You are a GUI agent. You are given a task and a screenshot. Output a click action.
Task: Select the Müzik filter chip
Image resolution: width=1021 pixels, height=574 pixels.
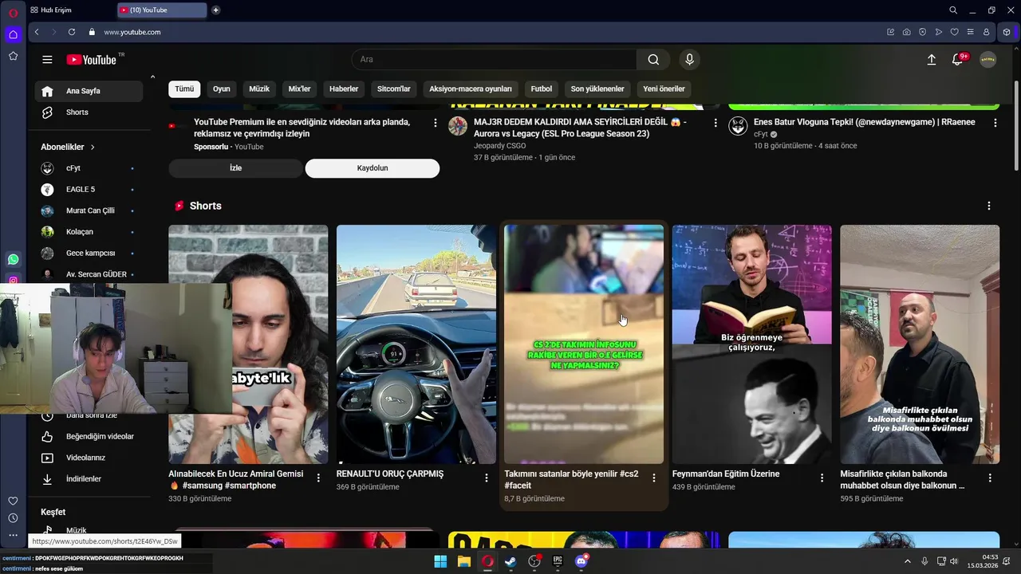pyautogui.click(x=259, y=88)
